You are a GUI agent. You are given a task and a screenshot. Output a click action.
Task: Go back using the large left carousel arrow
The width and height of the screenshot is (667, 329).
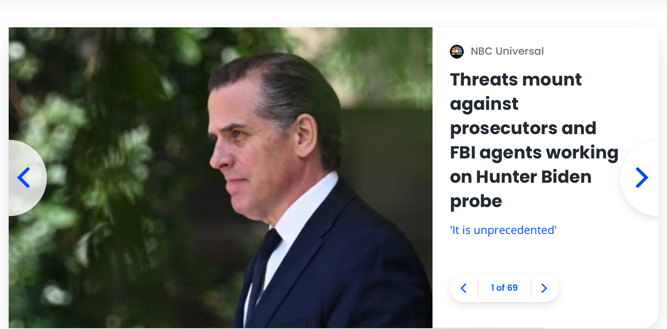24,178
